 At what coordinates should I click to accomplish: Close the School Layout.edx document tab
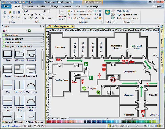(73, 26)
